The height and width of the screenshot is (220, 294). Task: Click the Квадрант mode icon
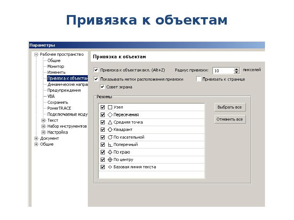click(110, 129)
